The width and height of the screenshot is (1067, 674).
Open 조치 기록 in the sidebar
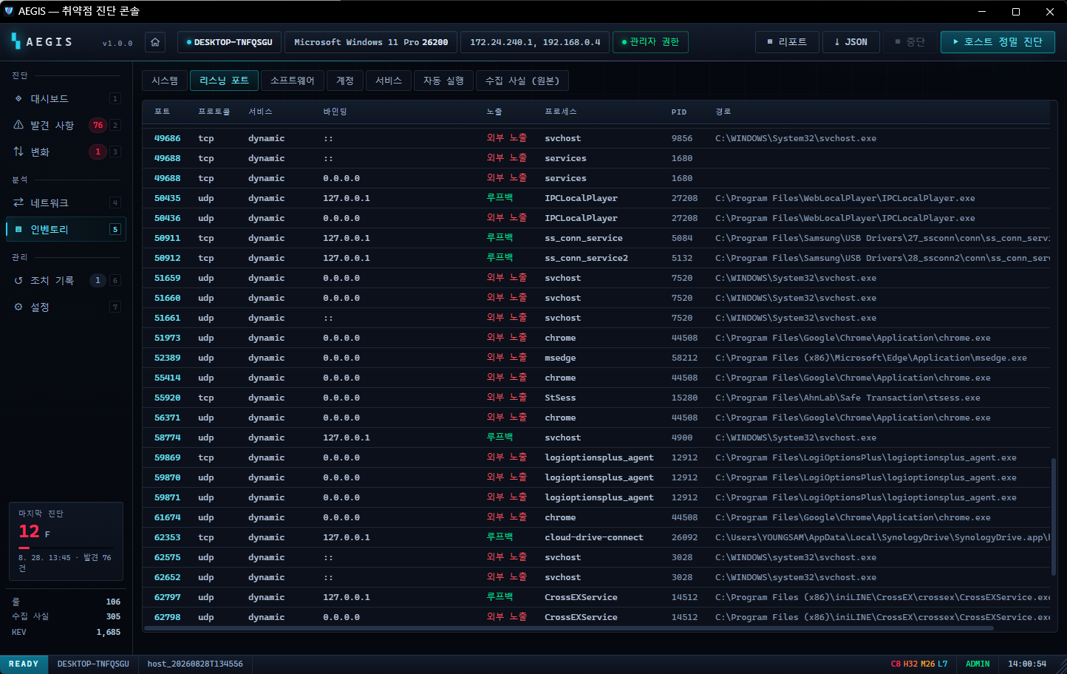66,280
